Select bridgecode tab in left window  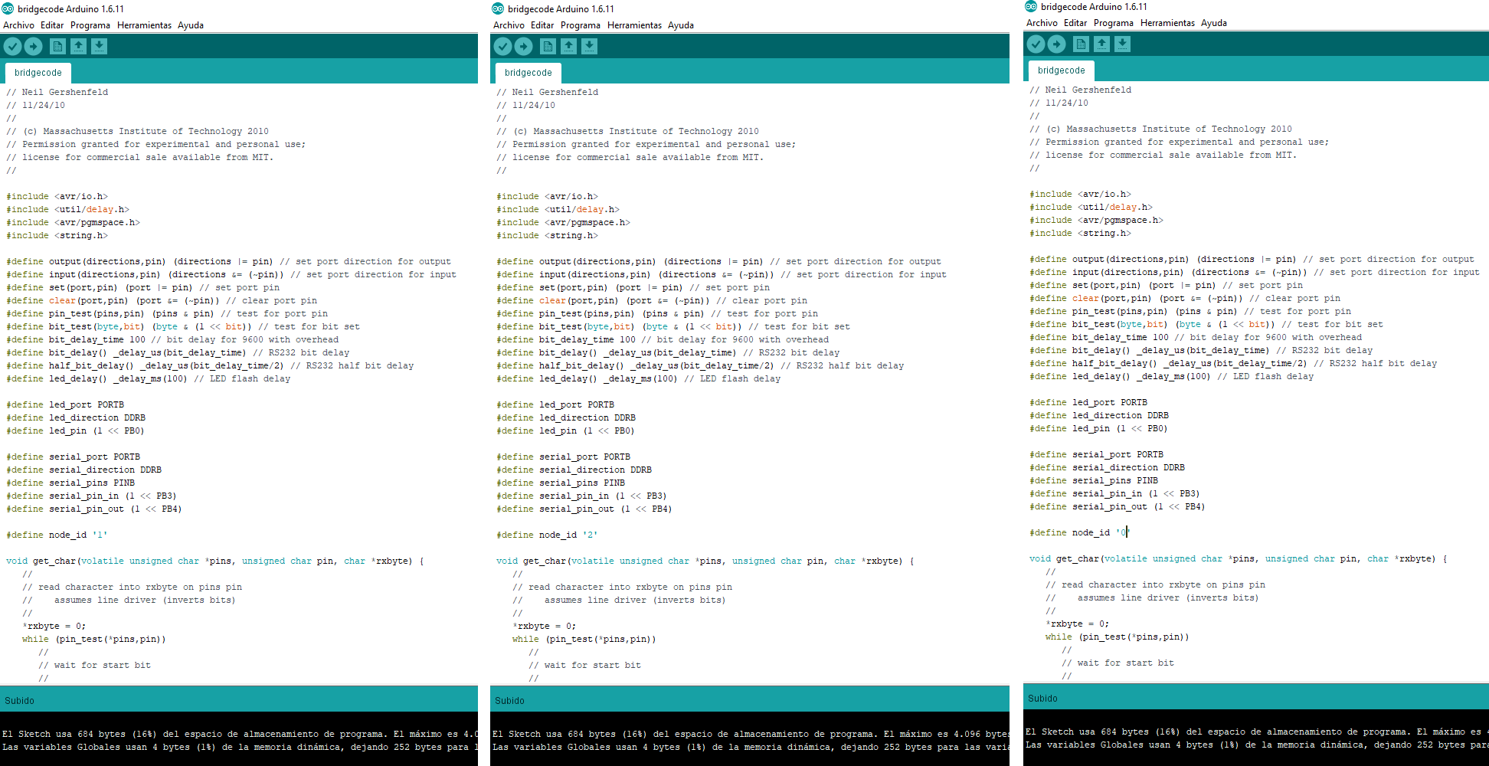click(38, 73)
